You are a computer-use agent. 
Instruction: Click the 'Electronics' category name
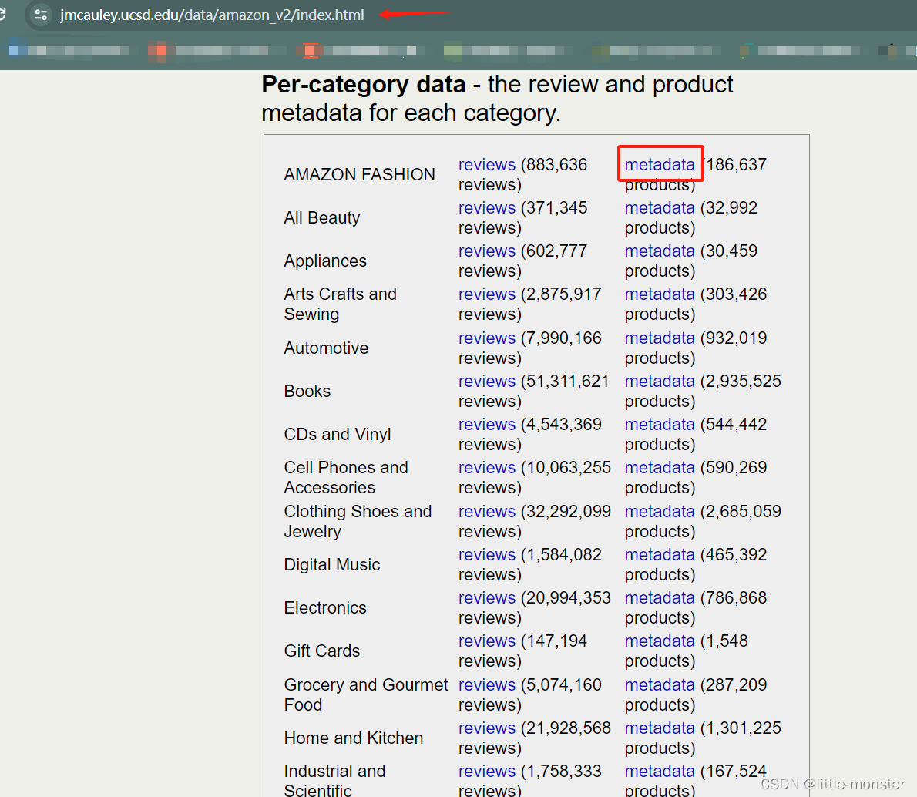click(324, 607)
